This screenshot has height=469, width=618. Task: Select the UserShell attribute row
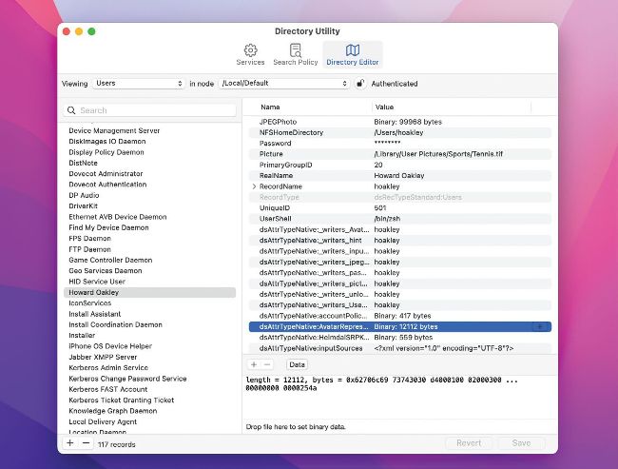click(x=277, y=218)
